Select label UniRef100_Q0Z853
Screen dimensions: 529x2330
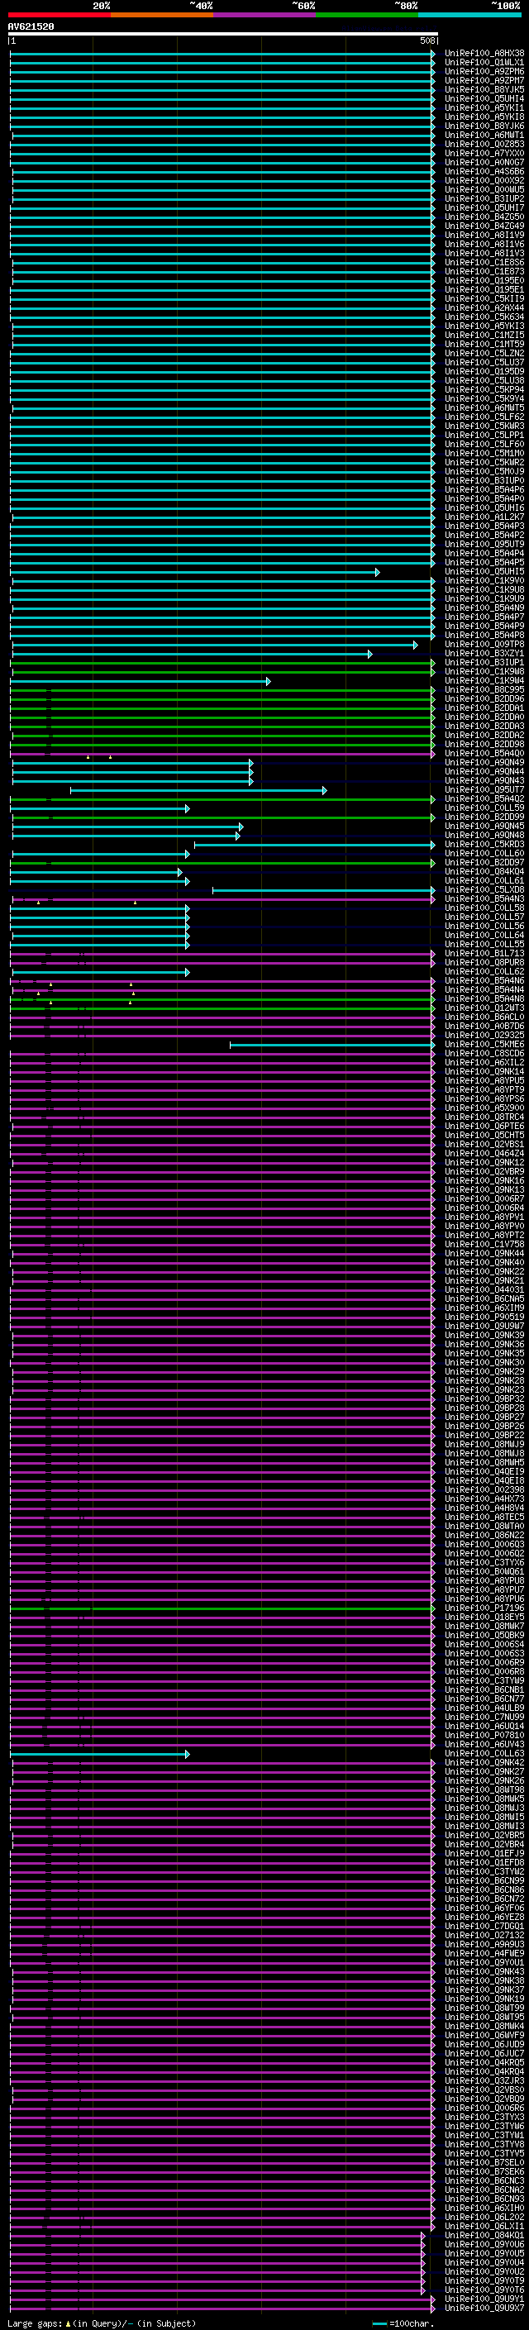click(484, 144)
